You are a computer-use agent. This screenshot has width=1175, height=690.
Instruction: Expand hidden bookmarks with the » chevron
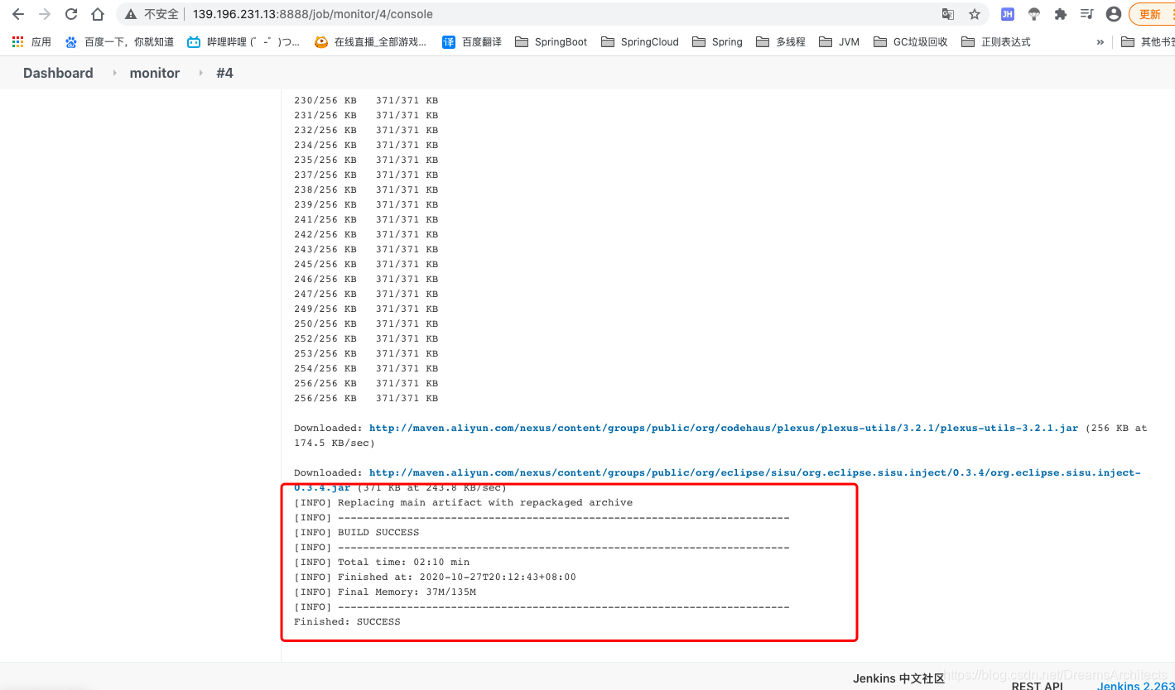point(1100,41)
